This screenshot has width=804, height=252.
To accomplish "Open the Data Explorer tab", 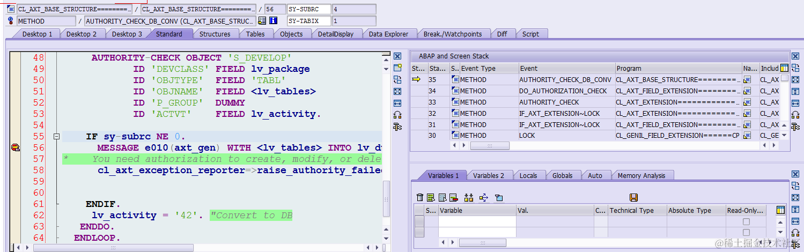I will [x=388, y=34].
